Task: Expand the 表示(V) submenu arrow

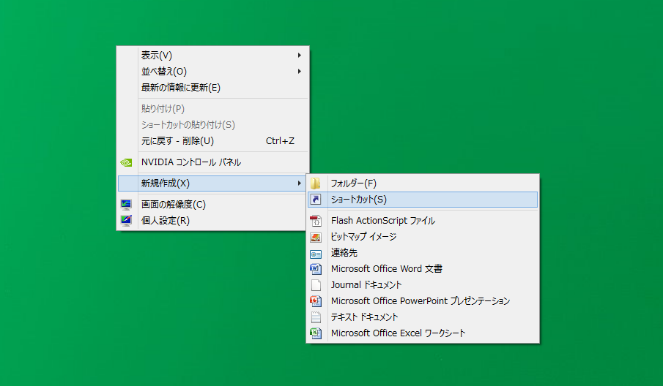Action: [x=300, y=56]
